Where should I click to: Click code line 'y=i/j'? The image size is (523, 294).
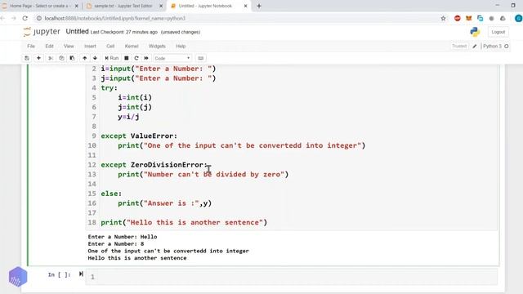click(x=128, y=117)
